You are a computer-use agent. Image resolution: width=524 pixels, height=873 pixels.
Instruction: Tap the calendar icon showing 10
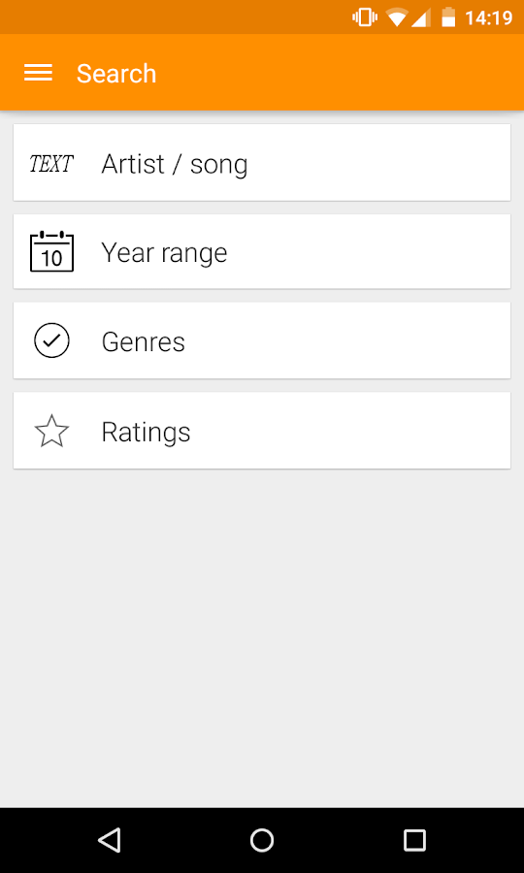pyautogui.click(x=51, y=251)
